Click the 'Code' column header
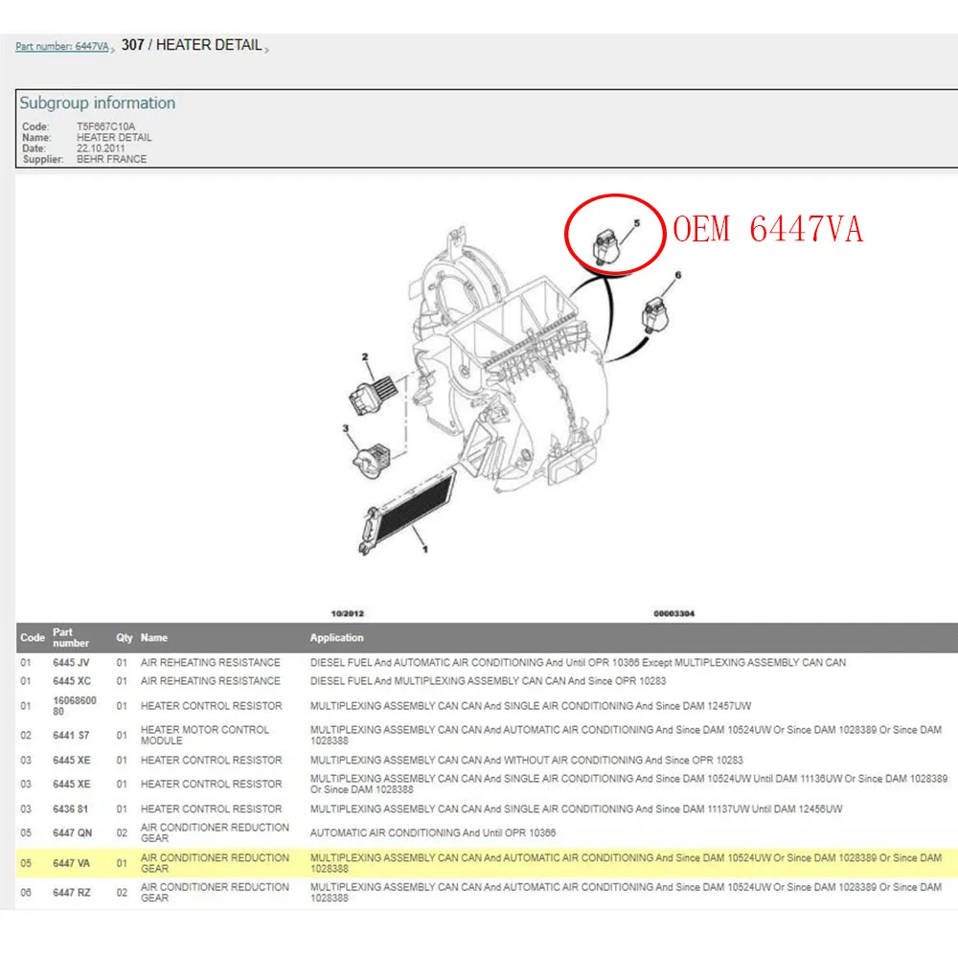The image size is (958, 958). pyautogui.click(x=33, y=637)
